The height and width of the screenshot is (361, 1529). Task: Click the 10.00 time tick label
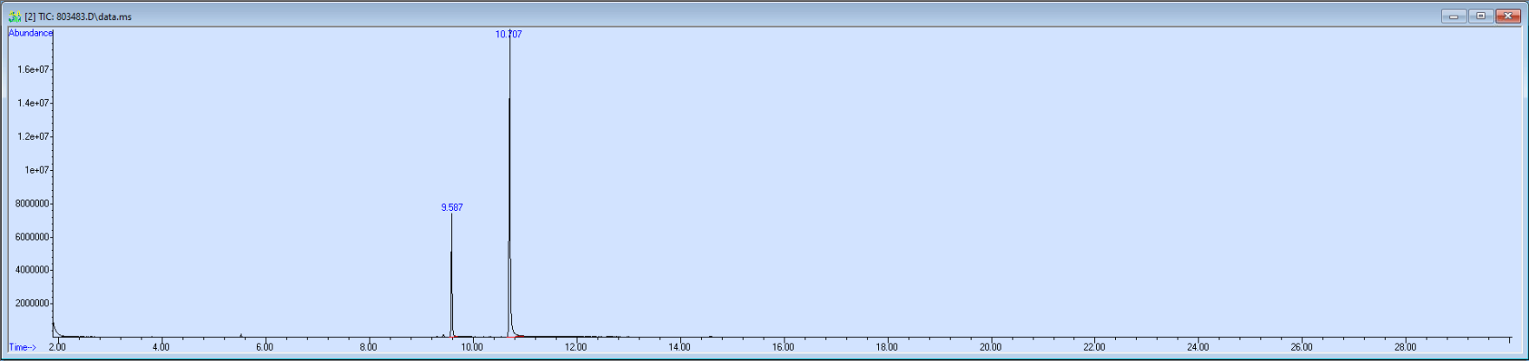coord(472,347)
